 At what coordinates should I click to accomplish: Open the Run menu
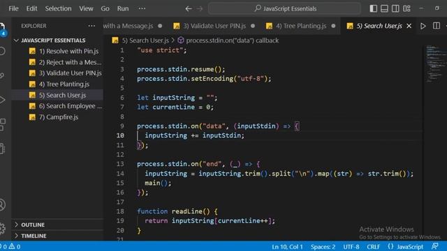[123, 8]
